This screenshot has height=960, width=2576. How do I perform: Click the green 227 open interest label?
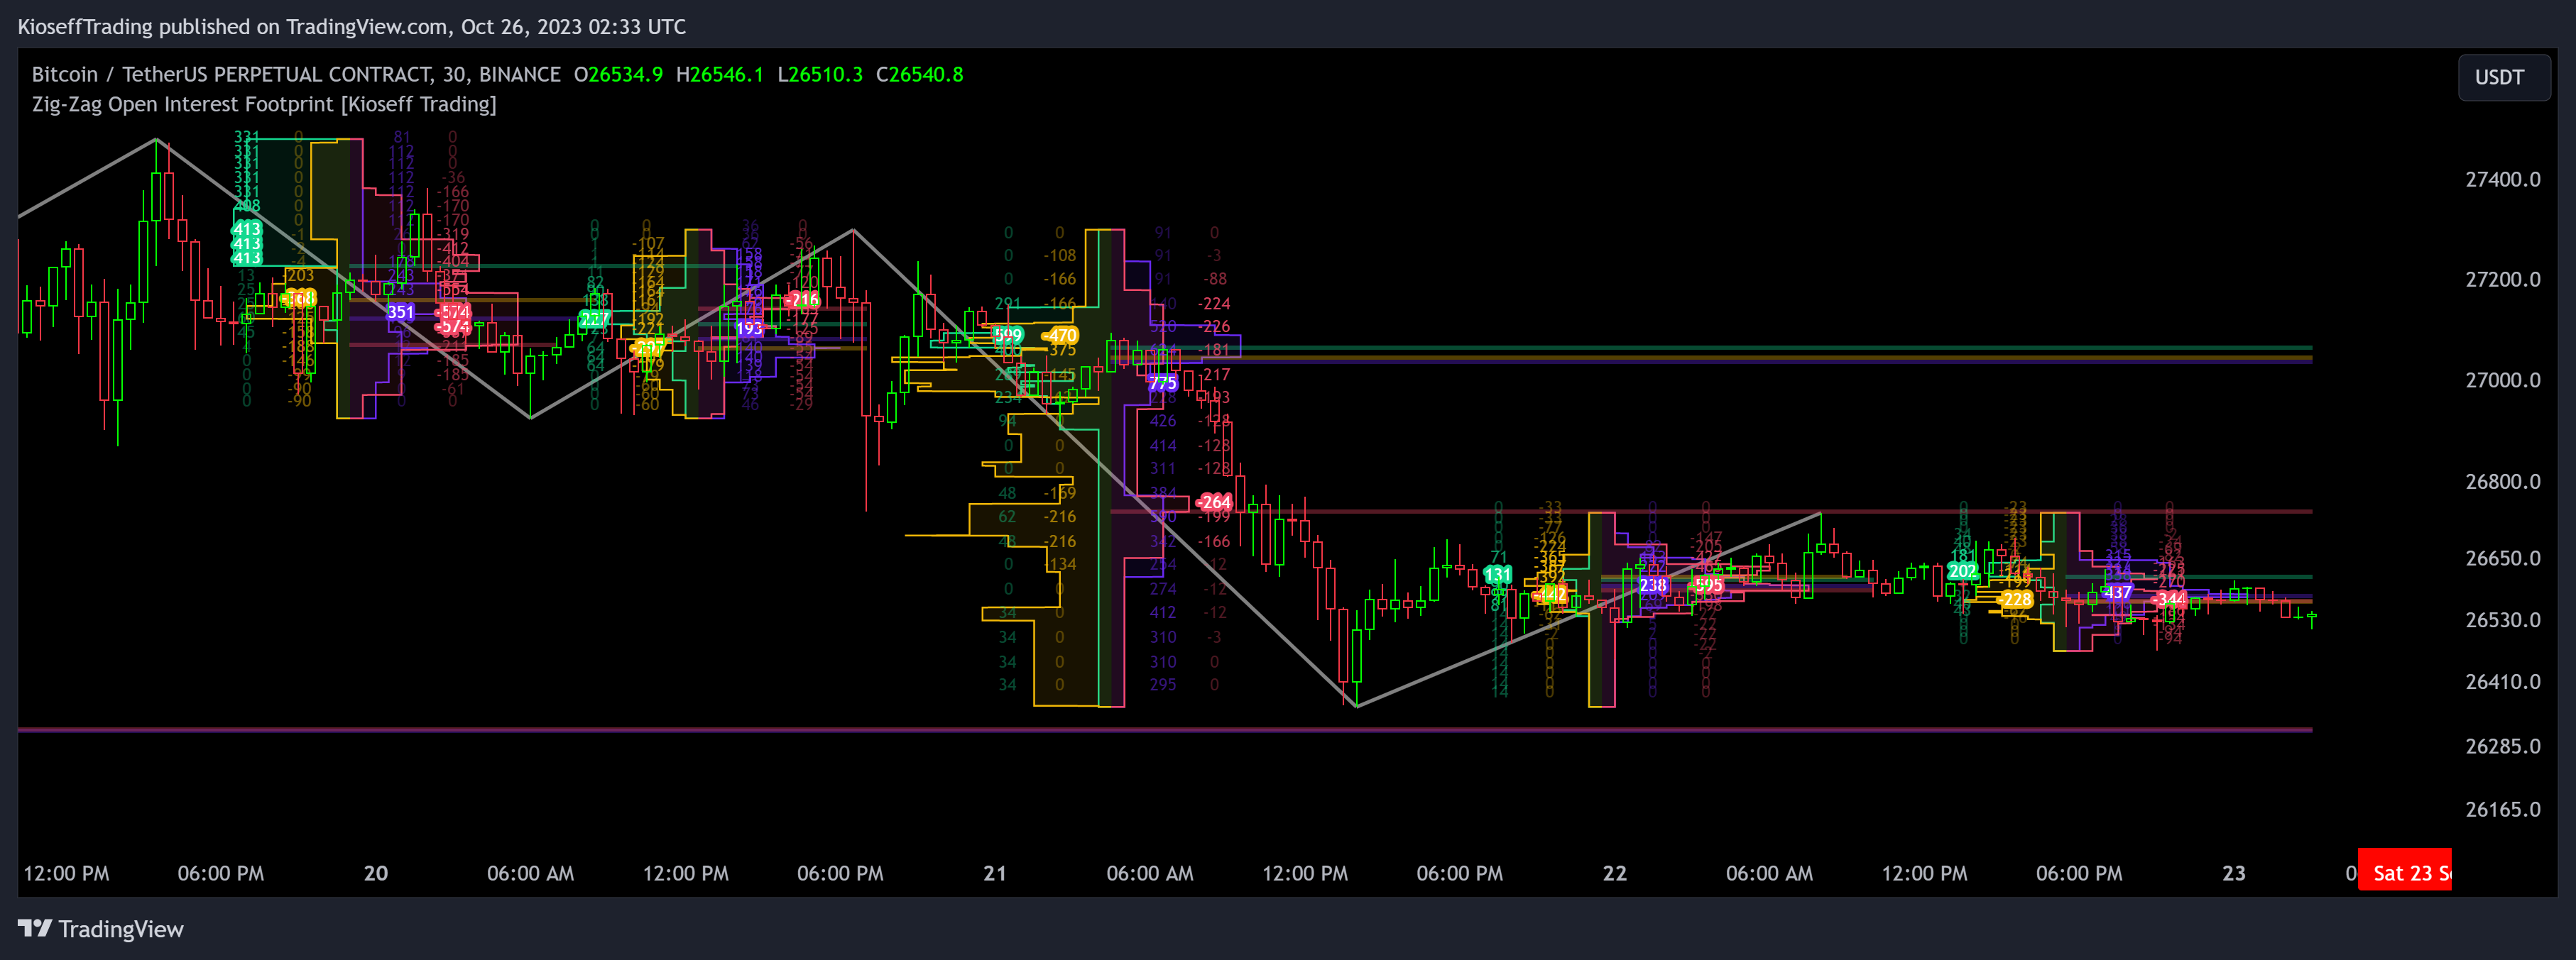click(x=594, y=320)
